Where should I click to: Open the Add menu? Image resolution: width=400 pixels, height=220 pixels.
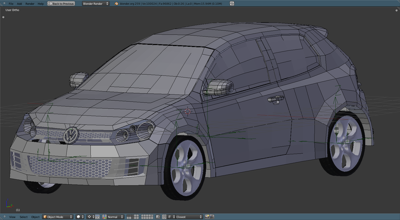coord(19,4)
